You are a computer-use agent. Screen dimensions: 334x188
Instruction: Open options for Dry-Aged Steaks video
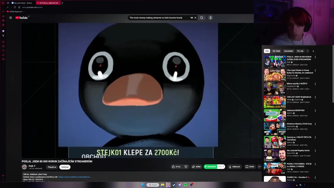[x=315, y=70]
